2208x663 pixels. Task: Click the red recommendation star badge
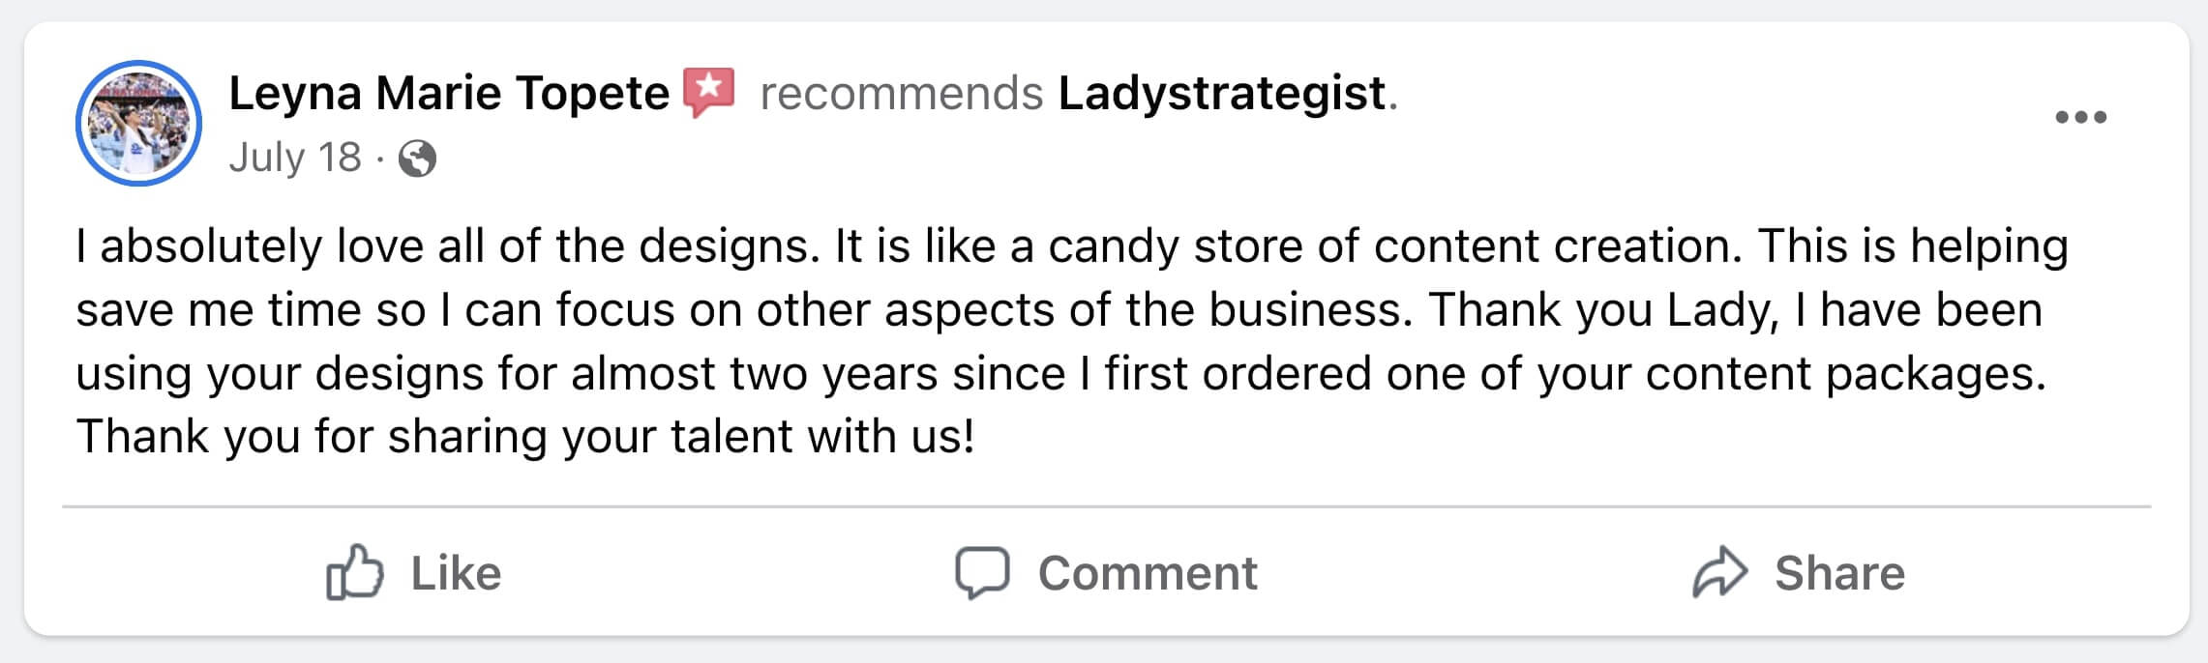[x=709, y=92]
